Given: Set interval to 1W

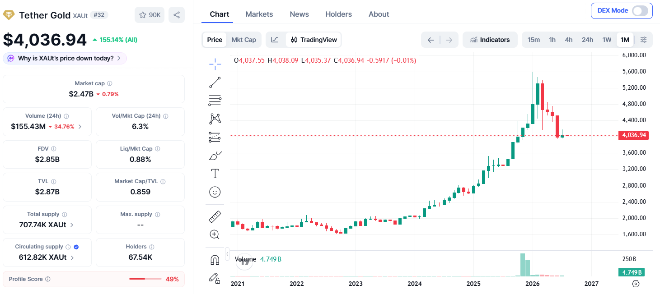Looking at the screenshot, I should tap(607, 40).
